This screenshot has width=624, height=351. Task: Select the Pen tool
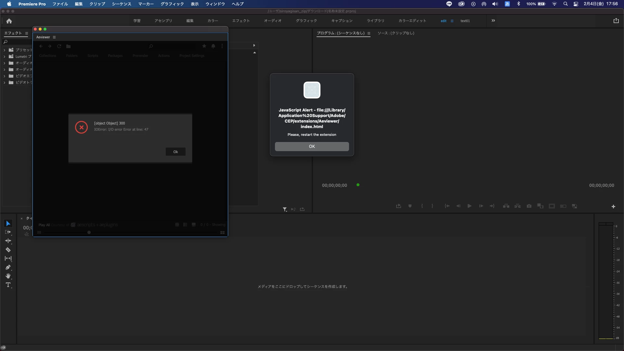coord(8,267)
